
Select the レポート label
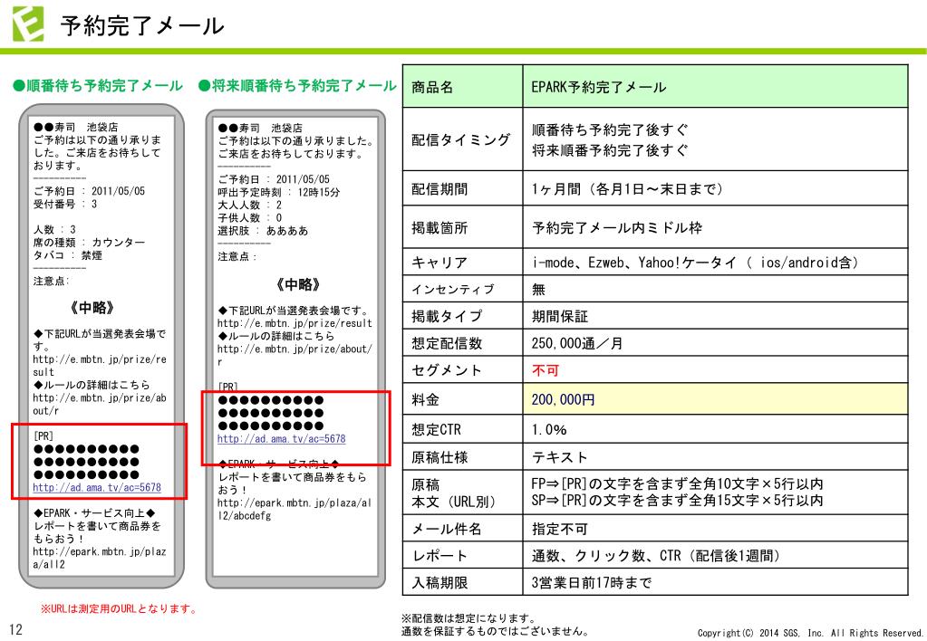(439, 555)
